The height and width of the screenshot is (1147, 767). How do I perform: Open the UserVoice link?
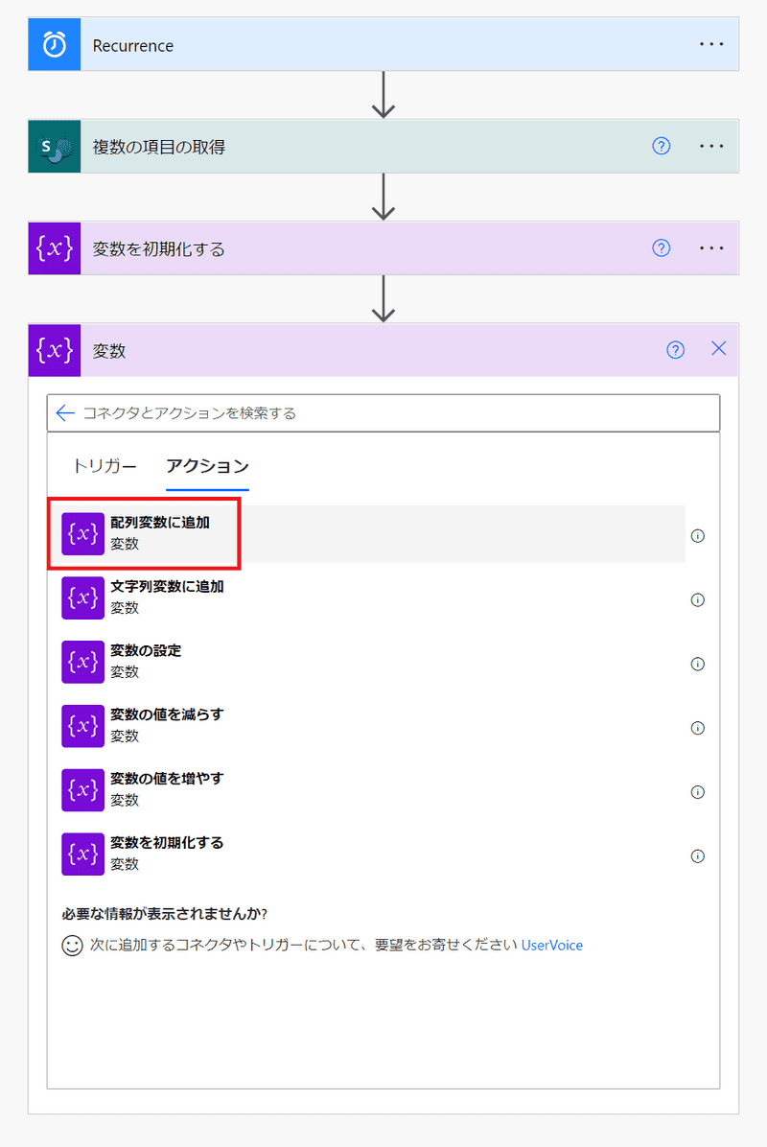[551, 946]
